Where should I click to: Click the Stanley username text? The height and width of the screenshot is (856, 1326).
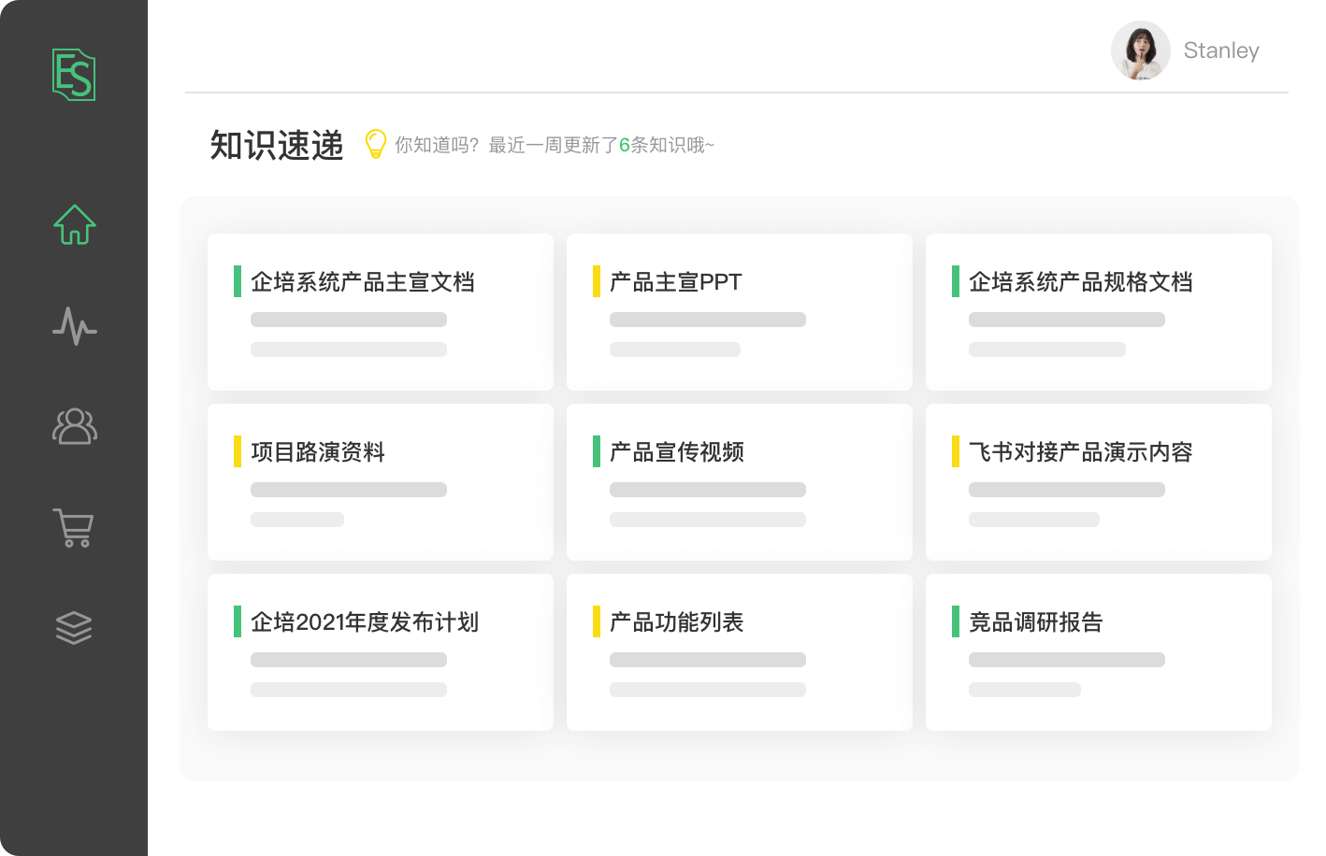click(x=1220, y=51)
